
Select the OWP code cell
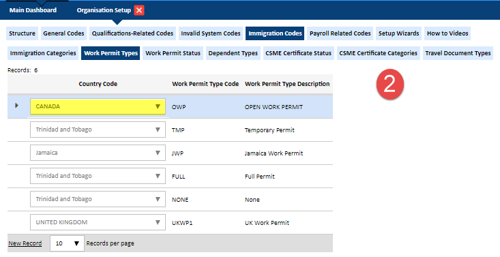tap(179, 107)
